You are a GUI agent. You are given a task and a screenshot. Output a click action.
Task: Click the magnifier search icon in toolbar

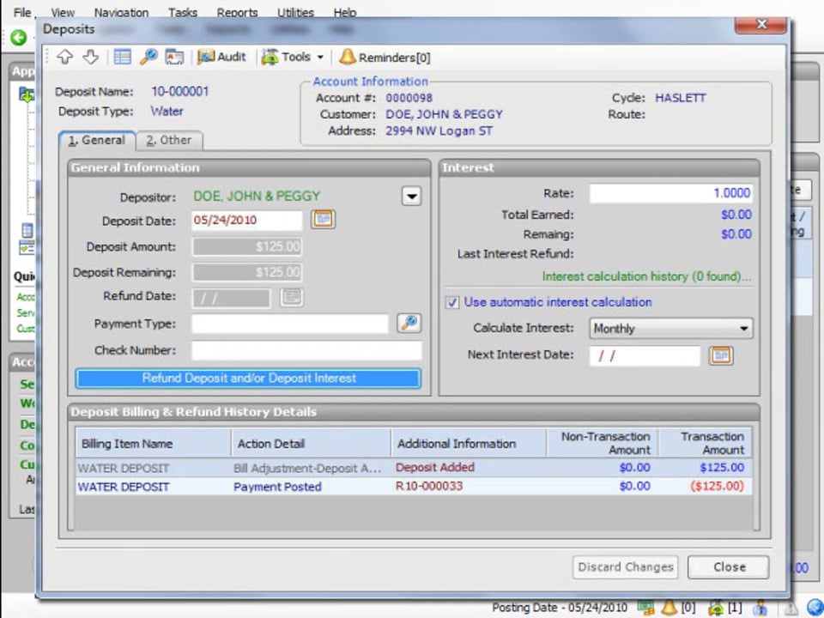[x=148, y=58]
